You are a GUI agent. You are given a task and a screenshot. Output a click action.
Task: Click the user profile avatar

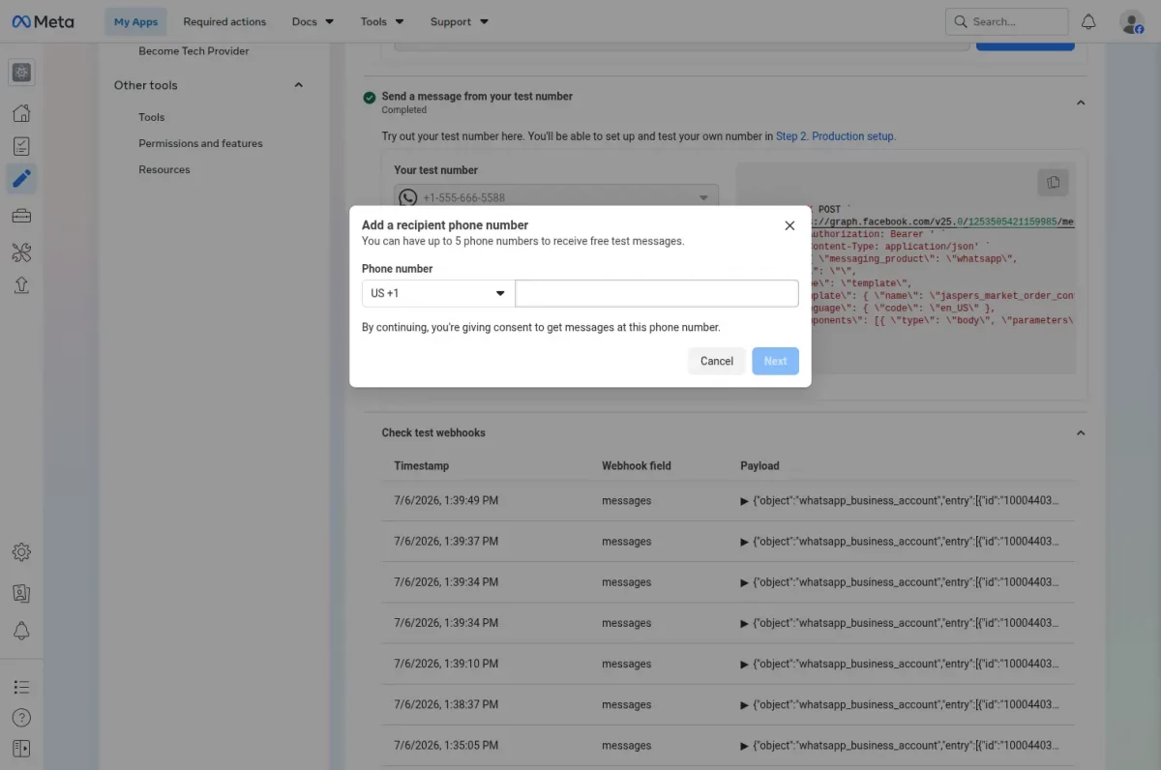(x=1131, y=21)
